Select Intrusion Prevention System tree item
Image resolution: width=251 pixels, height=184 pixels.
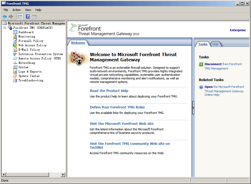pos(41,54)
